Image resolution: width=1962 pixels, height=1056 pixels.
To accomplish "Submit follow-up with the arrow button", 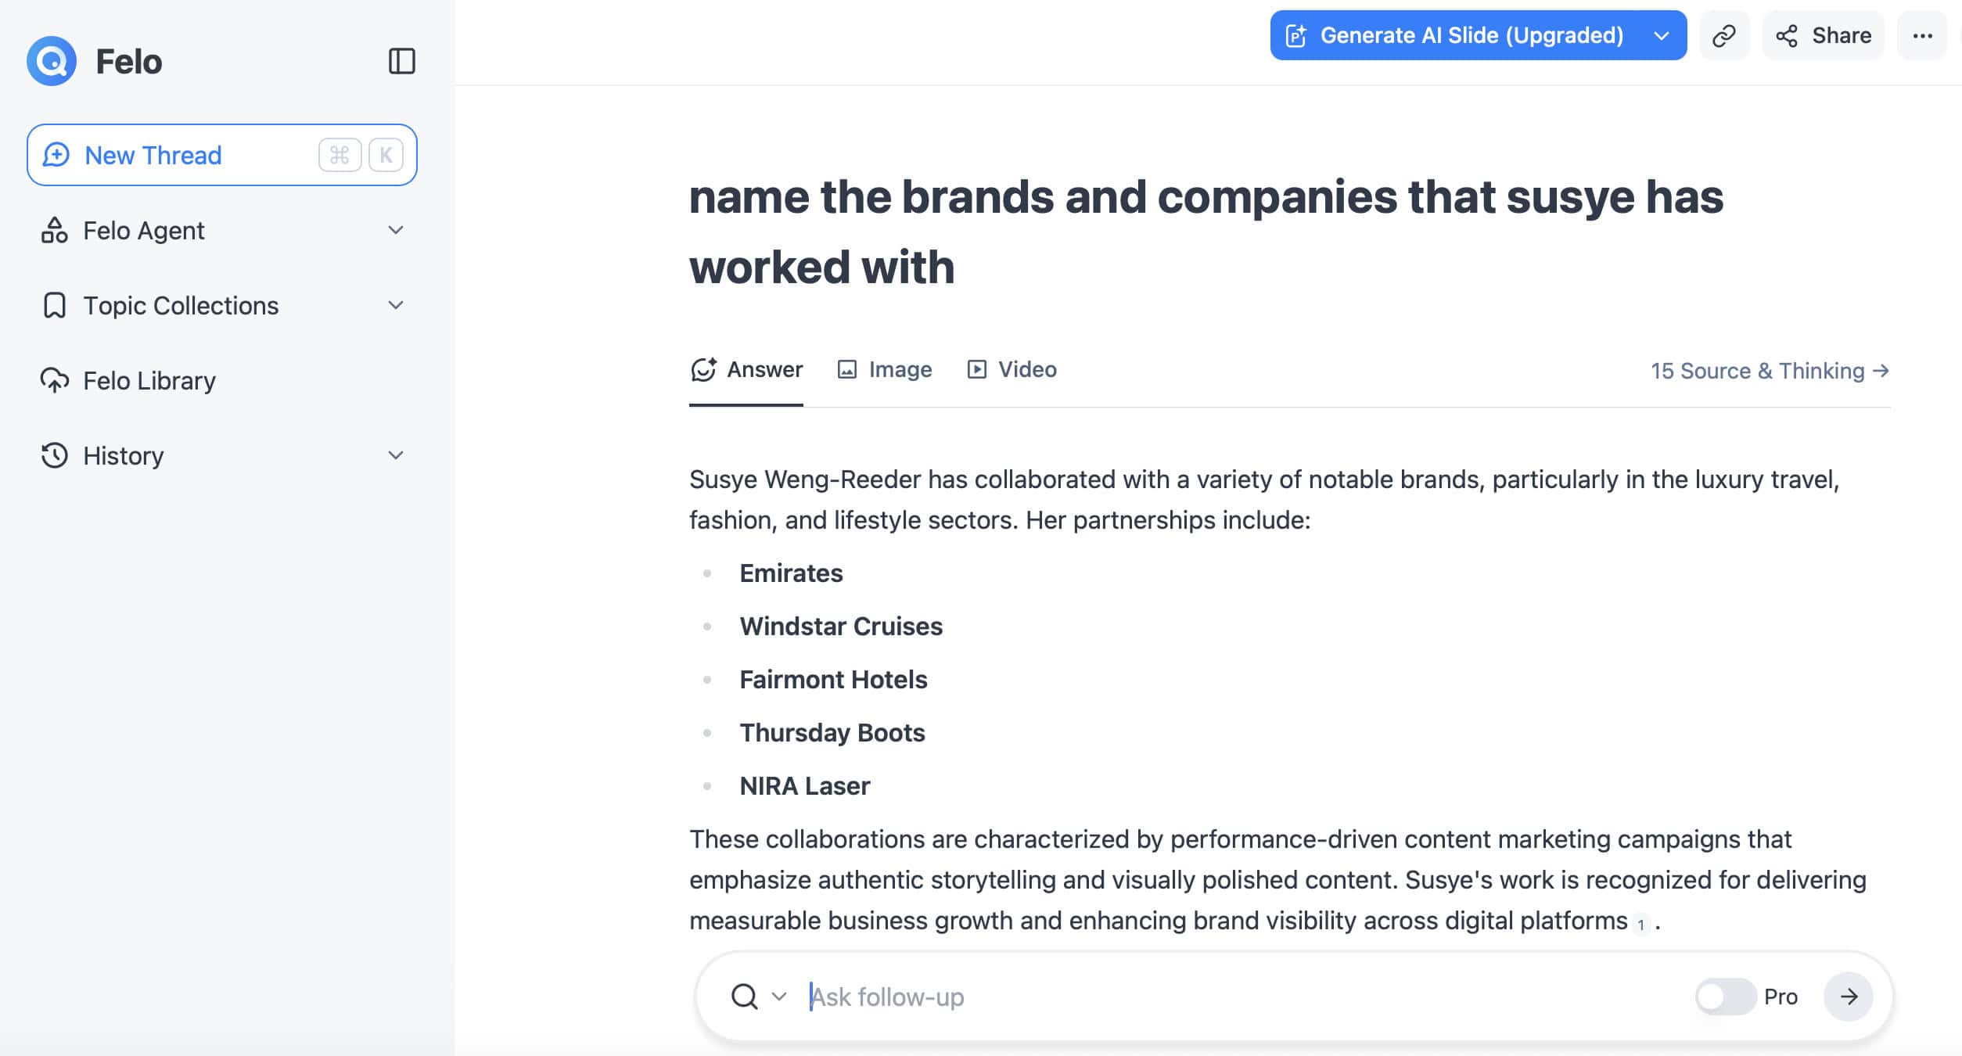I will pyautogui.click(x=1848, y=997).
